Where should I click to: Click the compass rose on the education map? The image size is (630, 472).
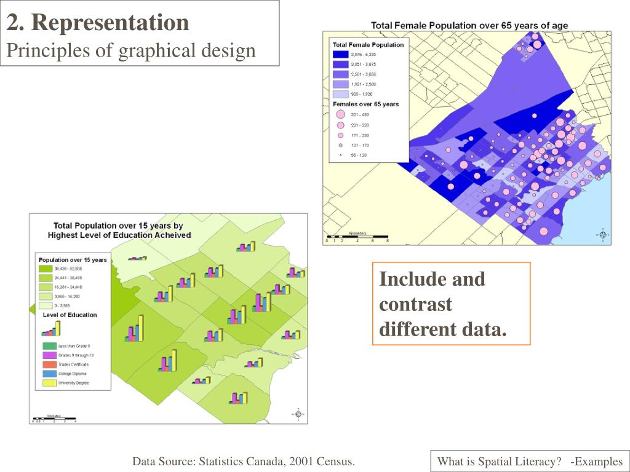(298, 414)
